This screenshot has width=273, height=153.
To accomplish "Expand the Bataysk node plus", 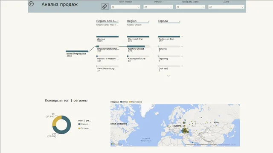I will [x=182, y=46].
